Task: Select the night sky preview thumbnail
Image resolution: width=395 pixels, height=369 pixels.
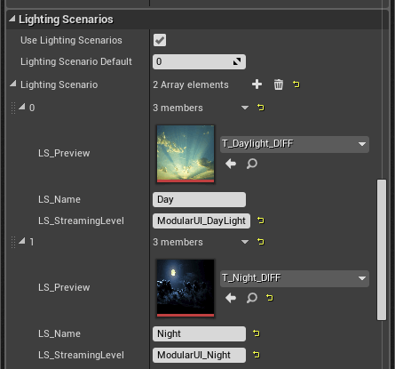Action: [186, 288]
